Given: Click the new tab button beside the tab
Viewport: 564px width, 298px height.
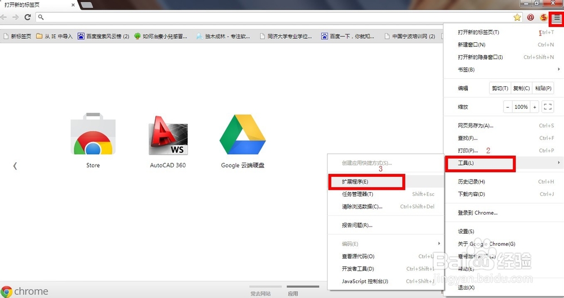Looking at the screenshot, I should (x=86, y=5).
